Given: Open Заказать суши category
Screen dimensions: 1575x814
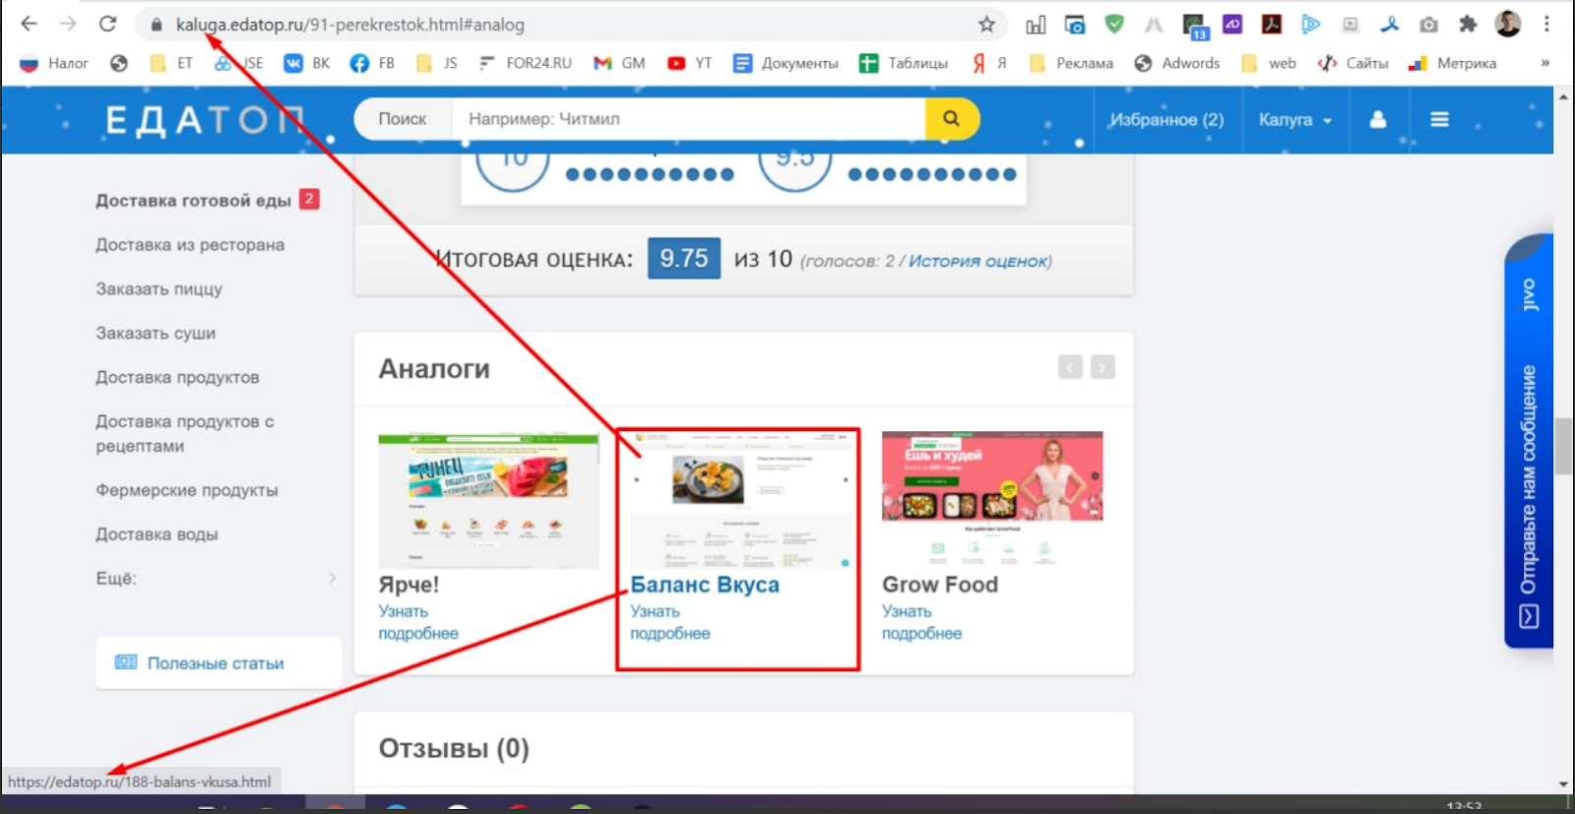Looking at the screenshot, I should click(156, 334).
